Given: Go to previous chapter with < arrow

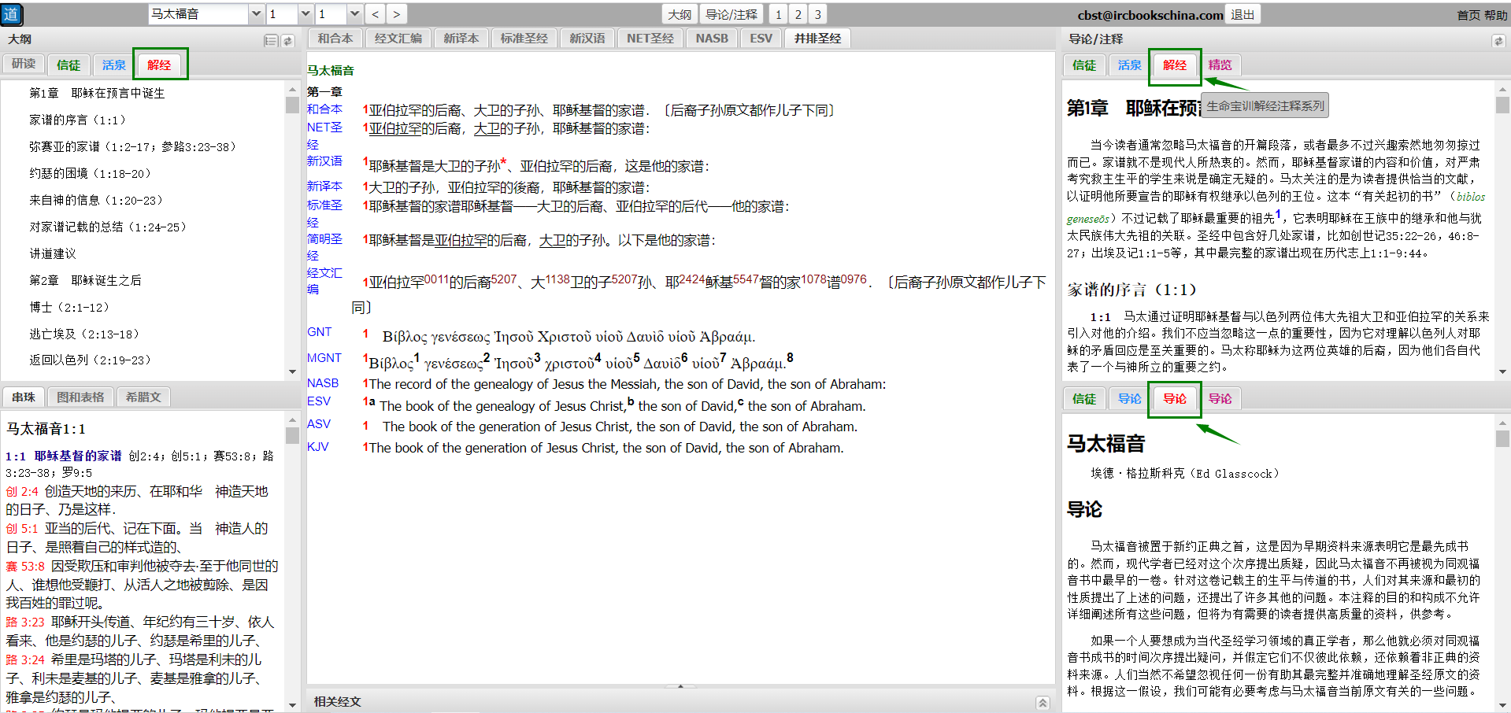Looking at the screenshot, I should pos(376,14).
